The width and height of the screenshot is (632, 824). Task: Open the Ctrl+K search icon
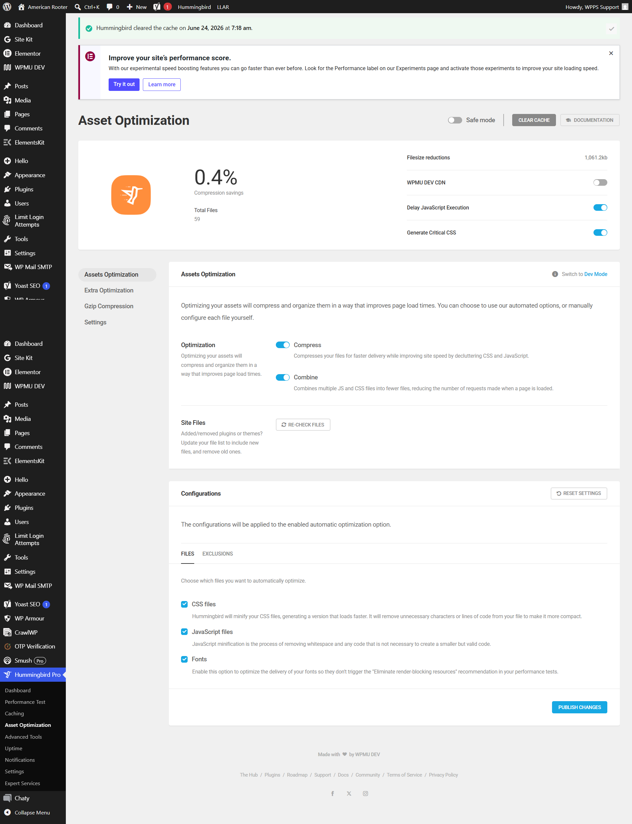point(78,7)
